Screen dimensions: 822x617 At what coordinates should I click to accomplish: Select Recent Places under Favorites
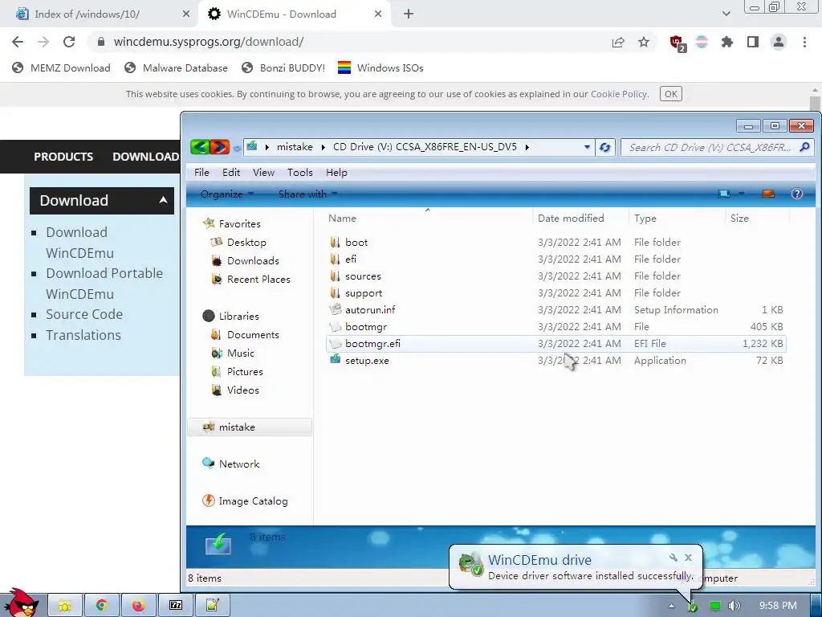tap(258, 279)
